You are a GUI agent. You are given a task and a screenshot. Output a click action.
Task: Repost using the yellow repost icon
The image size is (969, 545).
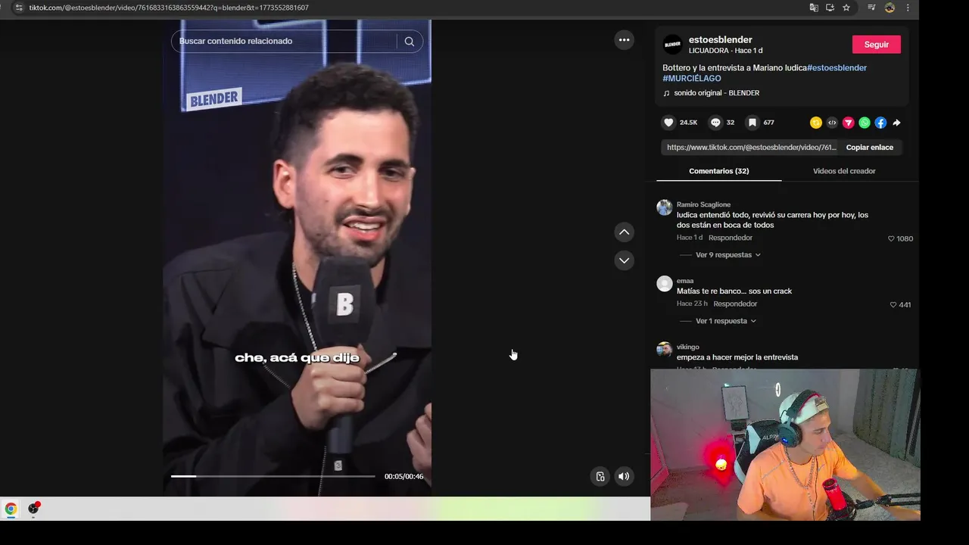click(815, 123)
